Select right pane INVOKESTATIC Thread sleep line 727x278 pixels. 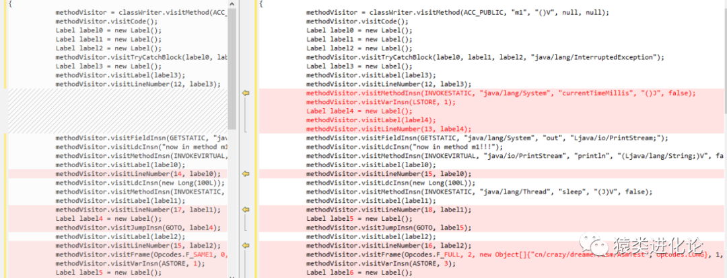tap(479, 192)
